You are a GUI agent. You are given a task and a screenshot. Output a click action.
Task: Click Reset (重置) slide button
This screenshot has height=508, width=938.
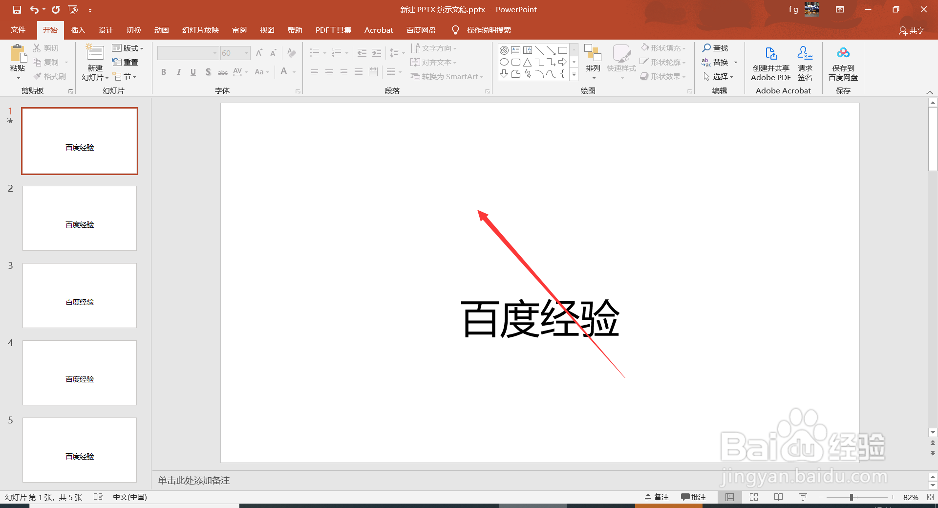click(126, 62)
